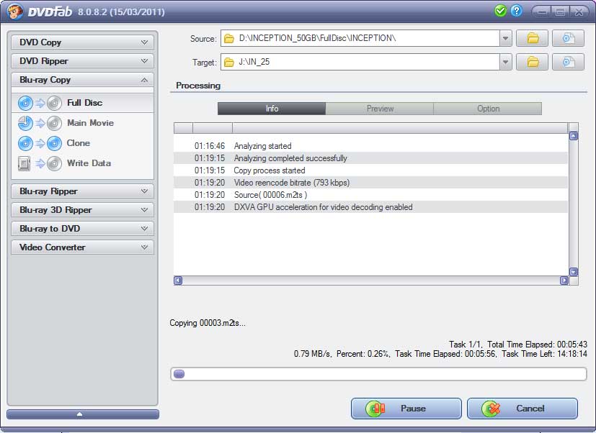
Task: Click the 'Task Time Elapsed: 00:05:56' text
Action: tap(445, 354)
